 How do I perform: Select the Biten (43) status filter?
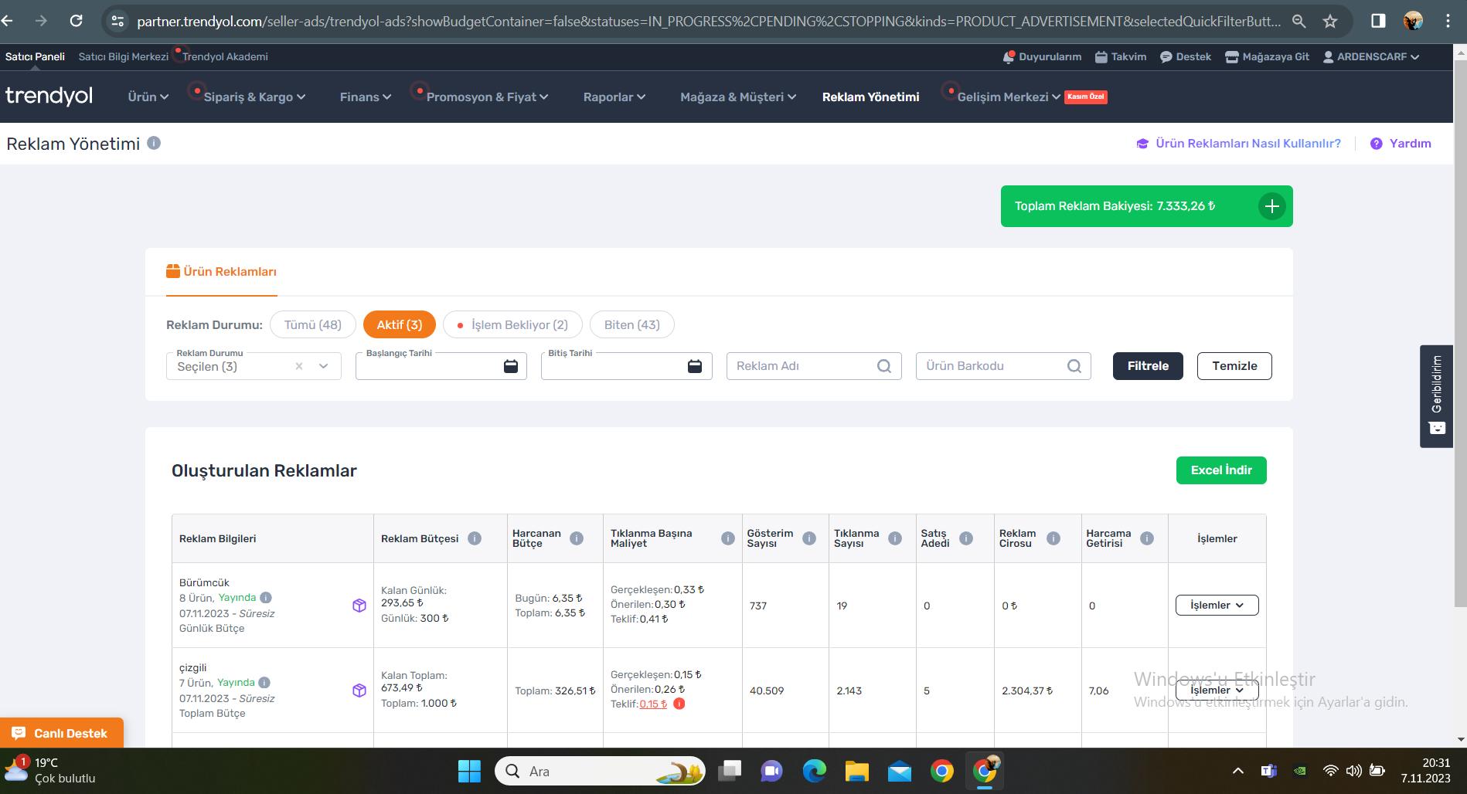[631, 324]
